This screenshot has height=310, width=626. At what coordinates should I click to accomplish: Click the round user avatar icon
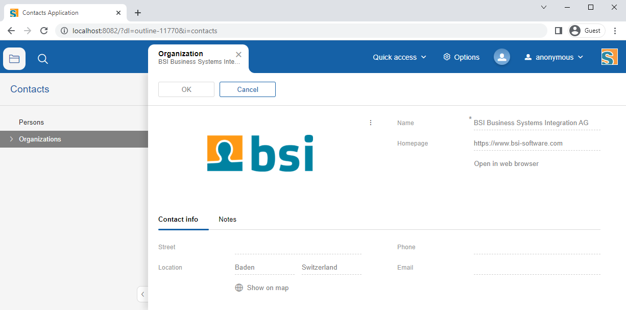point(501,57)
